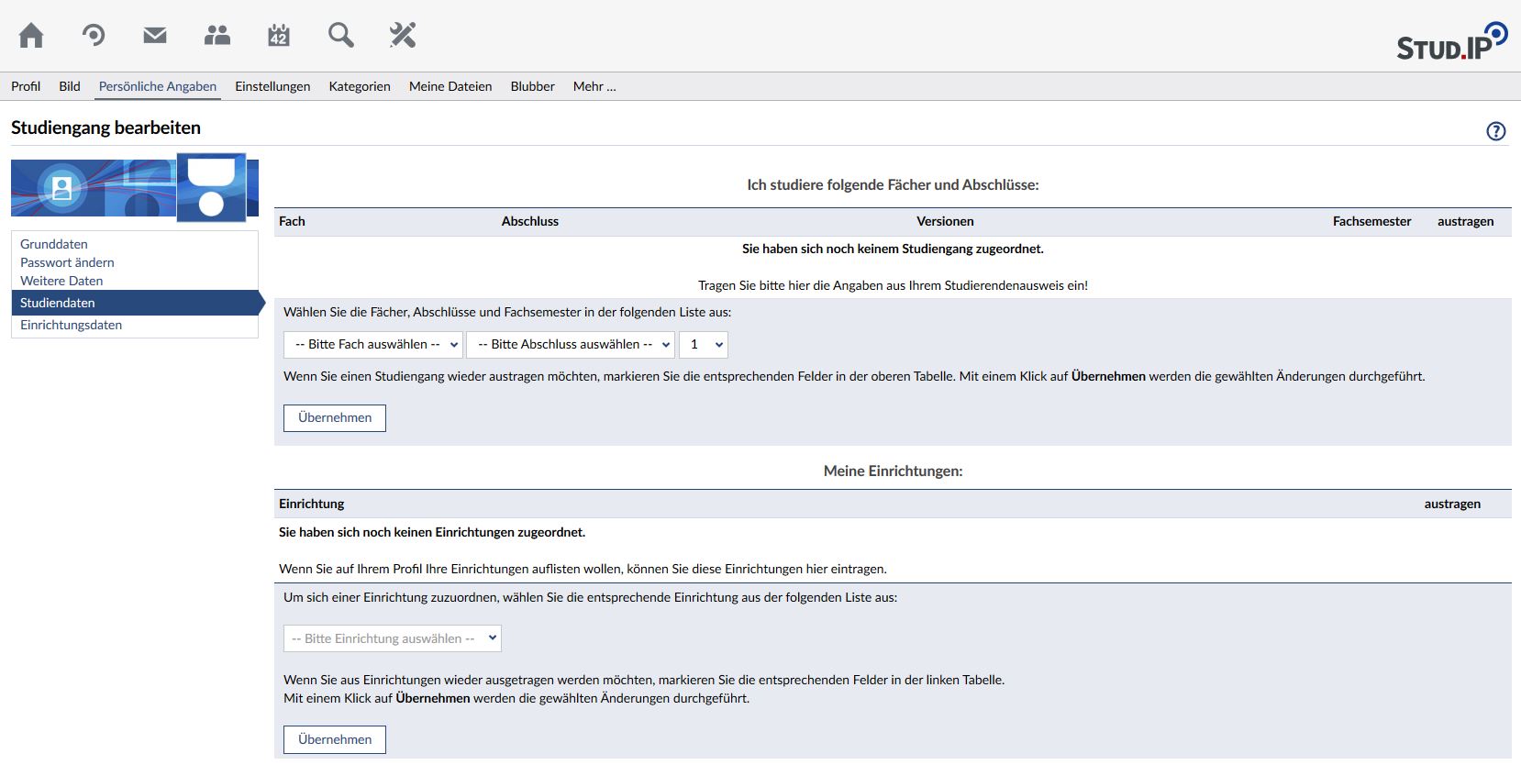Expand the 'Bitte Fach auswählen' dropdown
This screenshot has height=765, width=1521.
(372, 345)
